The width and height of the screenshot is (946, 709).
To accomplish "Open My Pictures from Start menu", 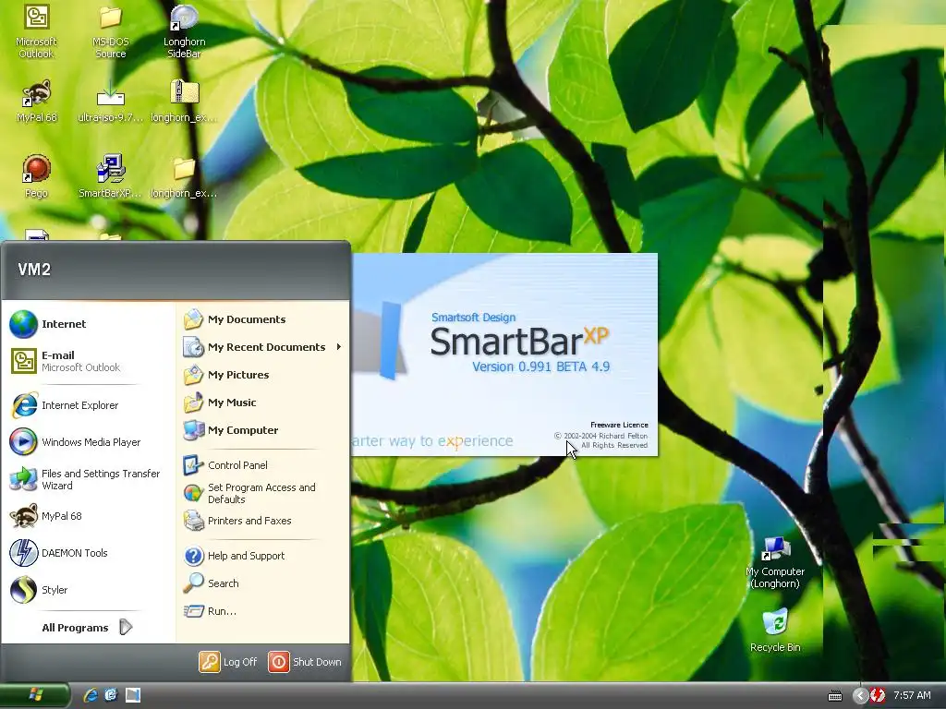I will coord(262,375).
